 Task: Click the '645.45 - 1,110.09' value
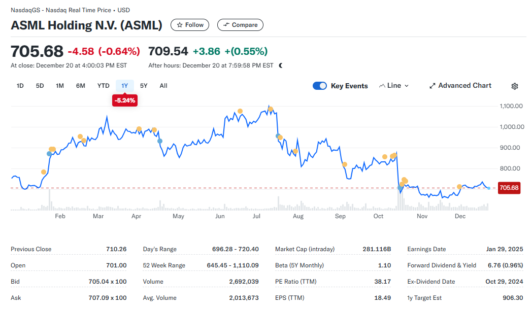tap(232, 265)
